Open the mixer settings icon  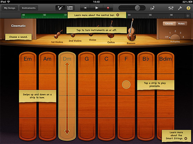(x=171, y=8)
